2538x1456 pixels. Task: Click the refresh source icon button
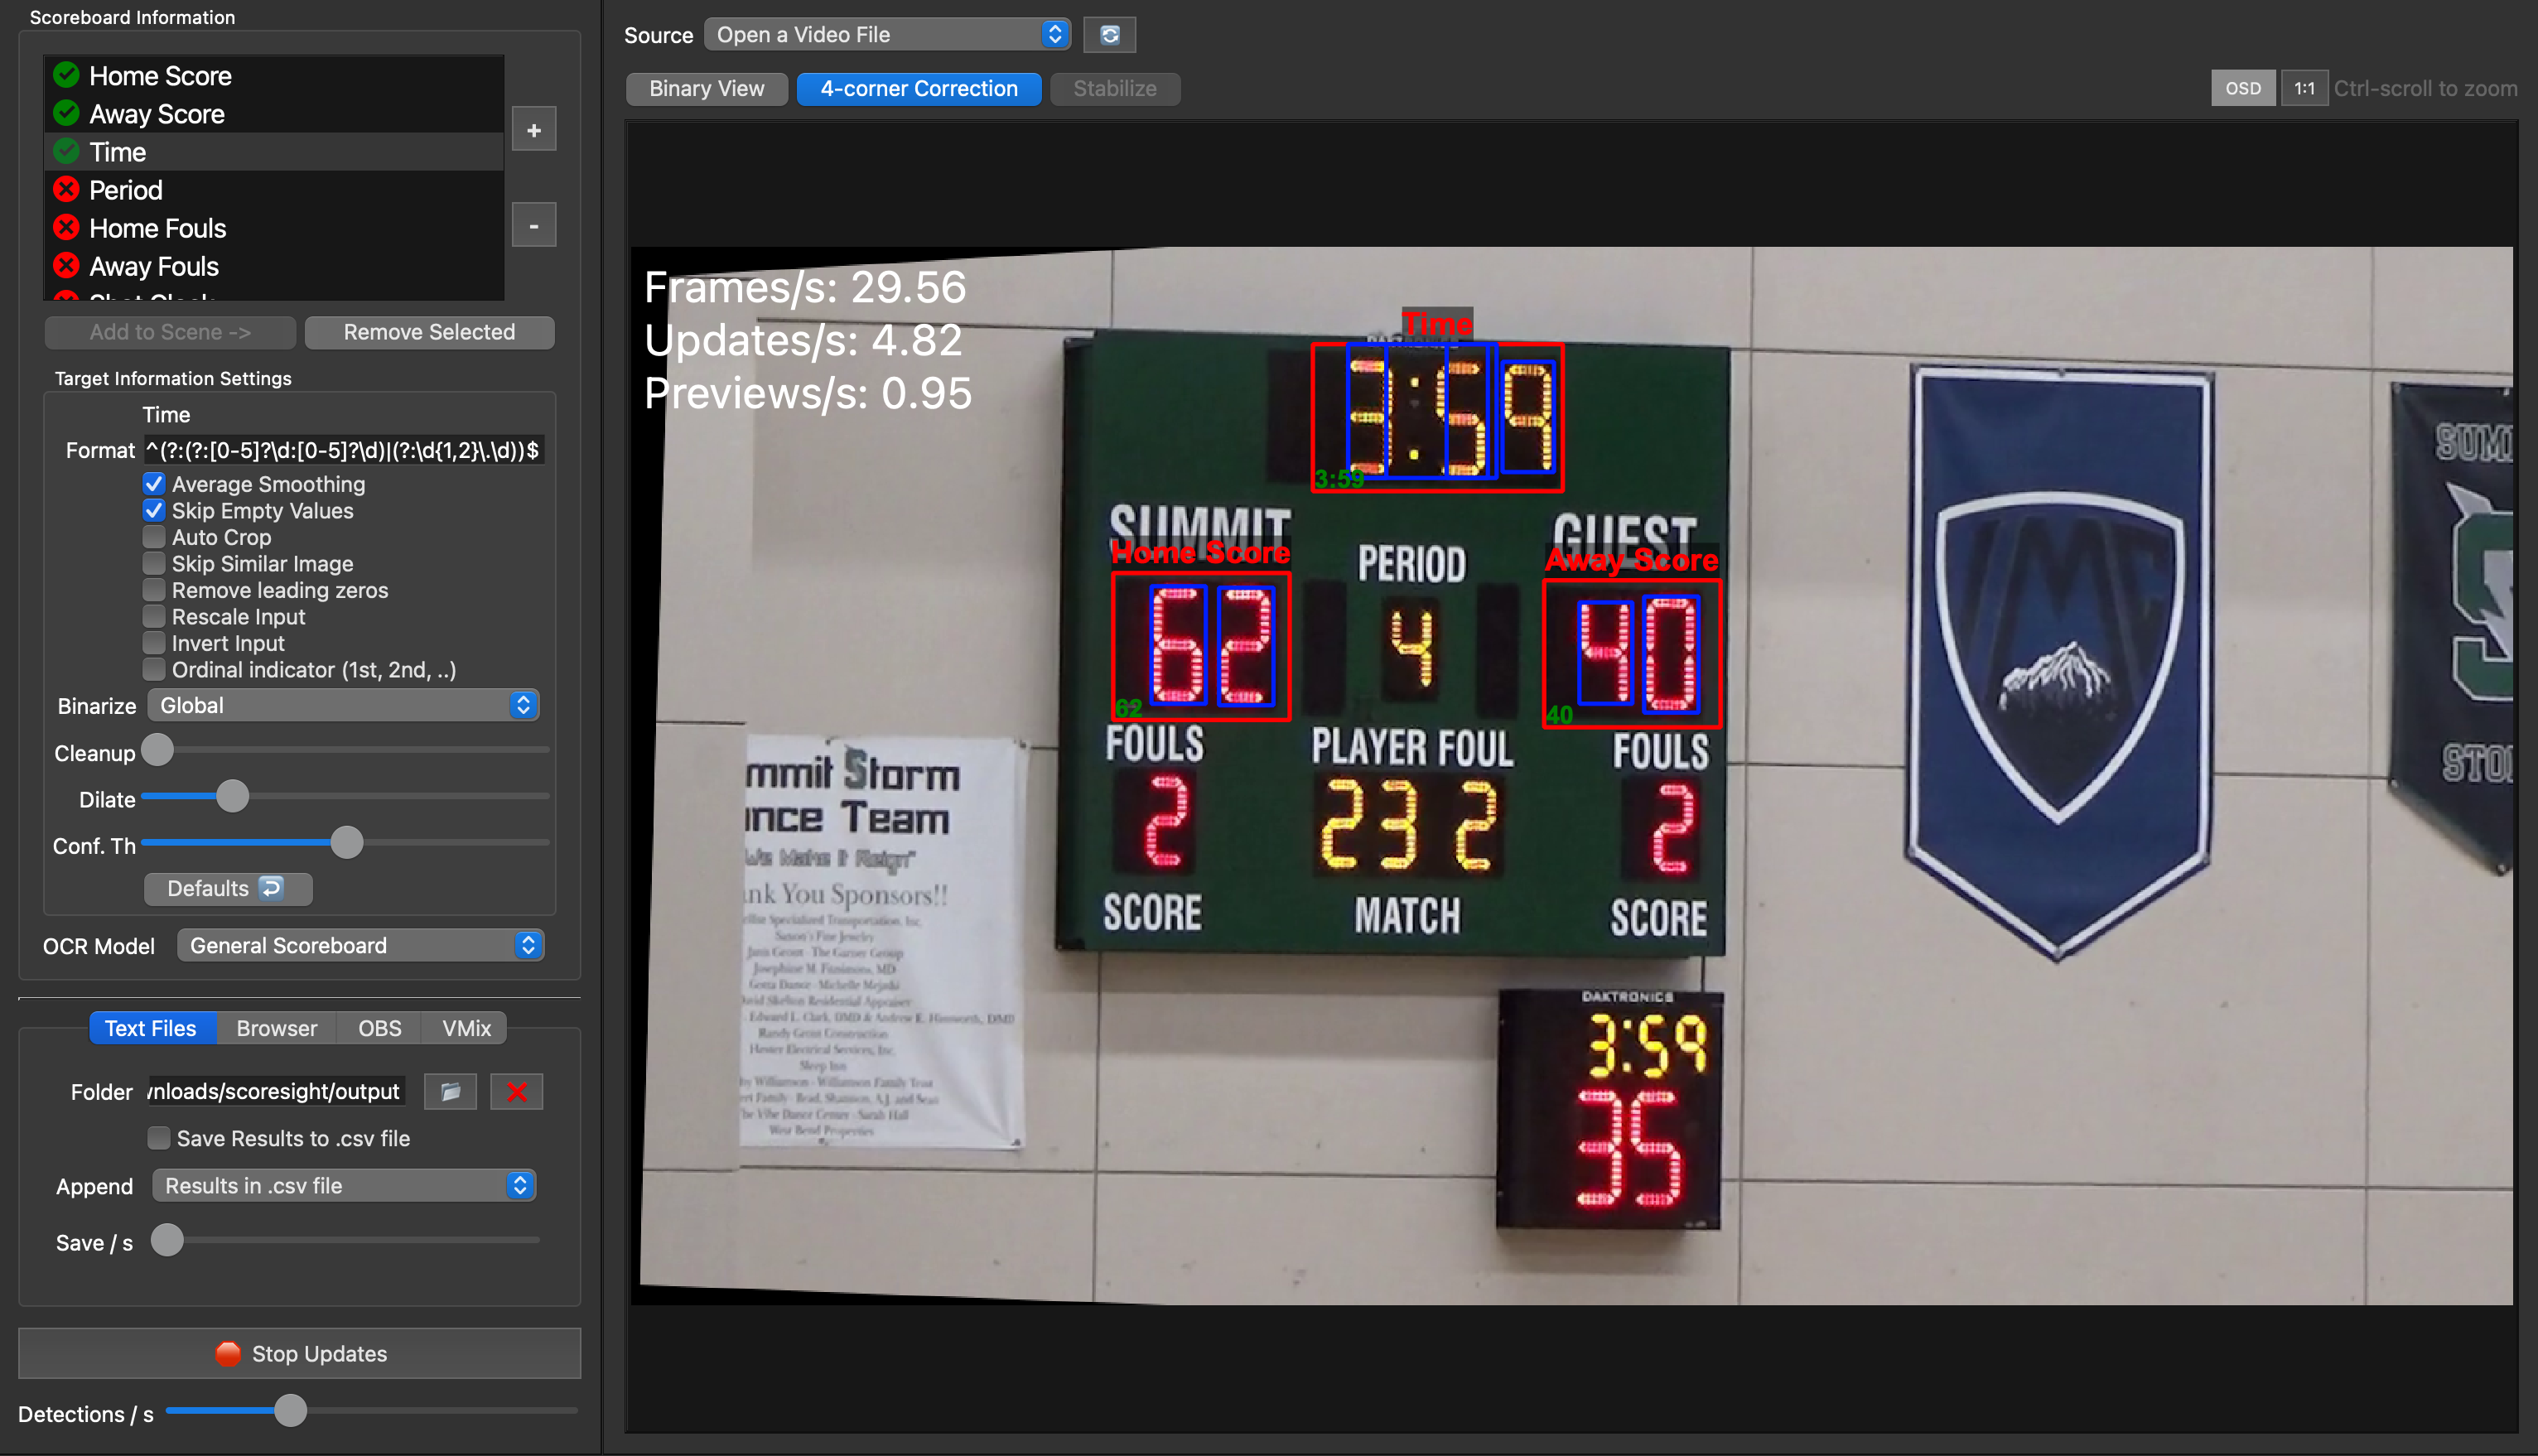pos(1109,35)
